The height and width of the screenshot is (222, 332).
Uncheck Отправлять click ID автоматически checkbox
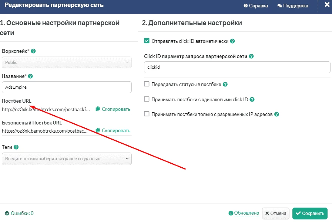tap(147, 41)
